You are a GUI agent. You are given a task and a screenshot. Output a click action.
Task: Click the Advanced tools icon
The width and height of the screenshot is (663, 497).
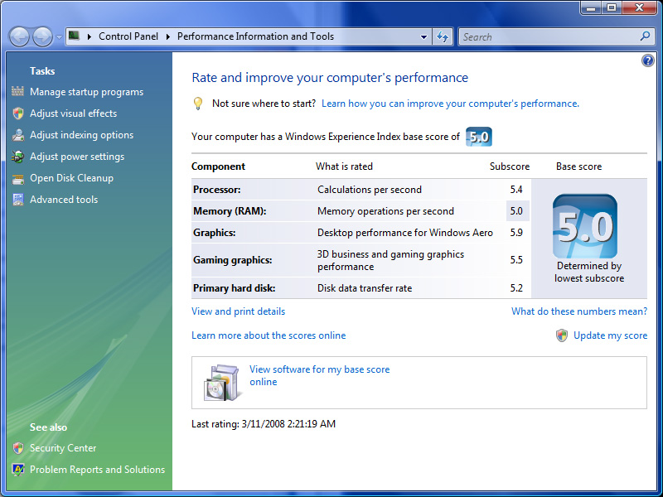[x=17, y=200]
